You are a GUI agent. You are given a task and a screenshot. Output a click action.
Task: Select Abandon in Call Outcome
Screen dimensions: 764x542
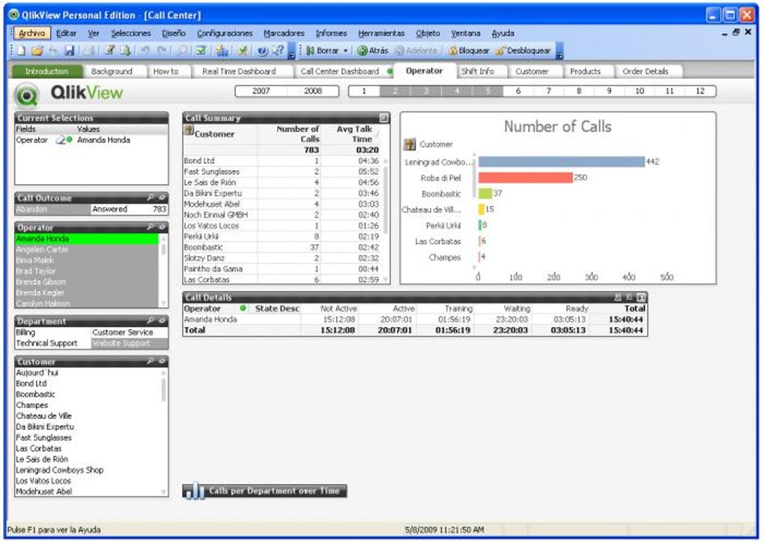coord(53,210)
